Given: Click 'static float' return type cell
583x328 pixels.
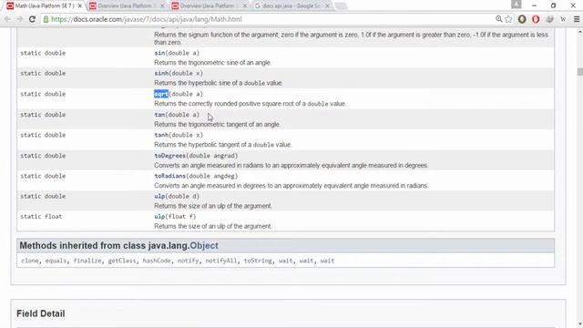Looking at the screenshot, I should point(41,217).
